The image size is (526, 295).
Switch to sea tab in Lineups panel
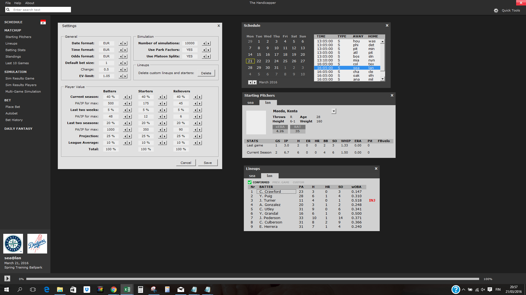tap(252, 176)
